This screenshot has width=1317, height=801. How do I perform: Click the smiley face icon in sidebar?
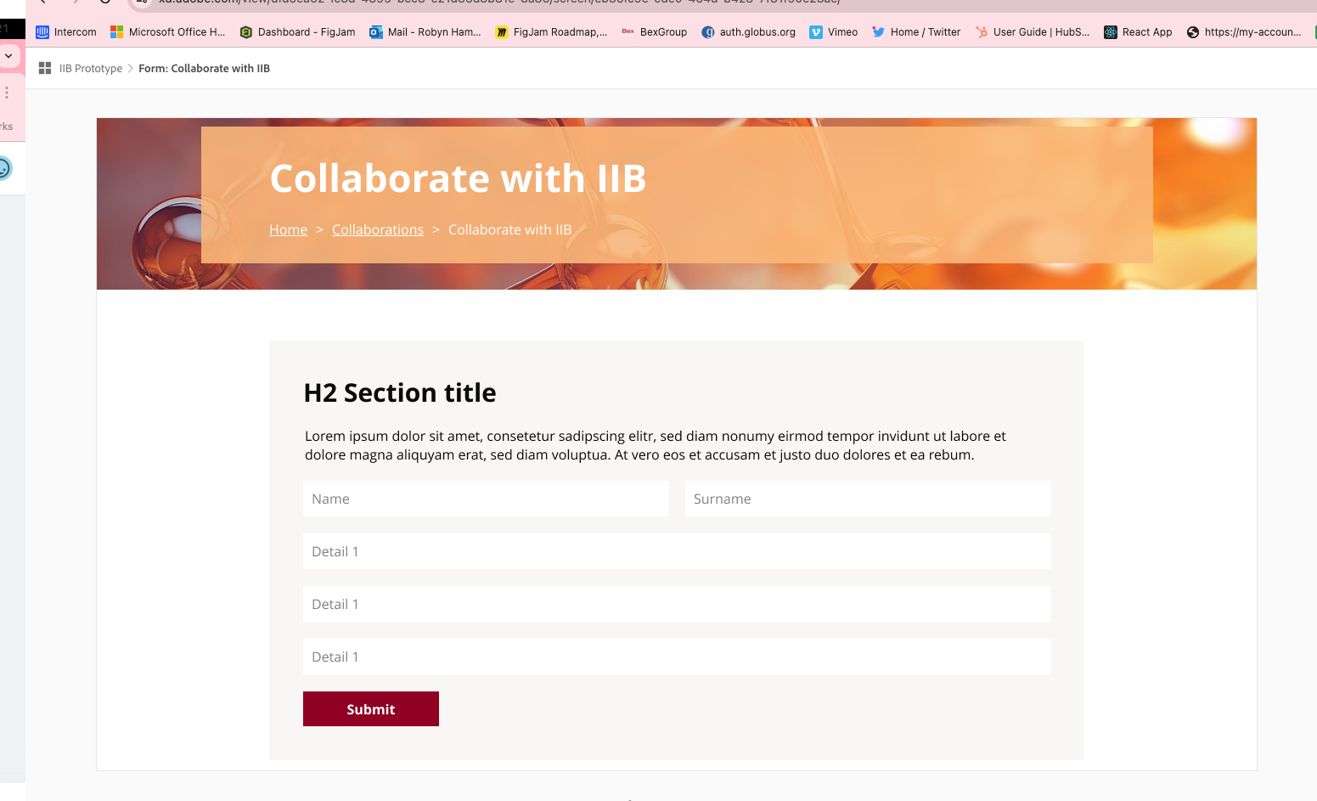(4, 168)
